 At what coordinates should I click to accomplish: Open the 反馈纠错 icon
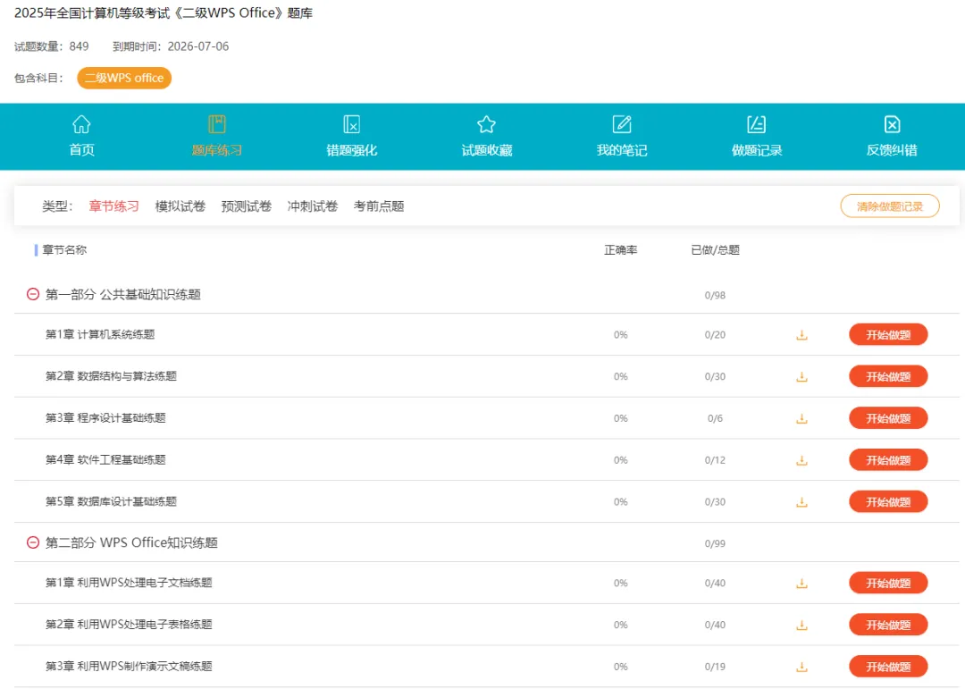892,124
